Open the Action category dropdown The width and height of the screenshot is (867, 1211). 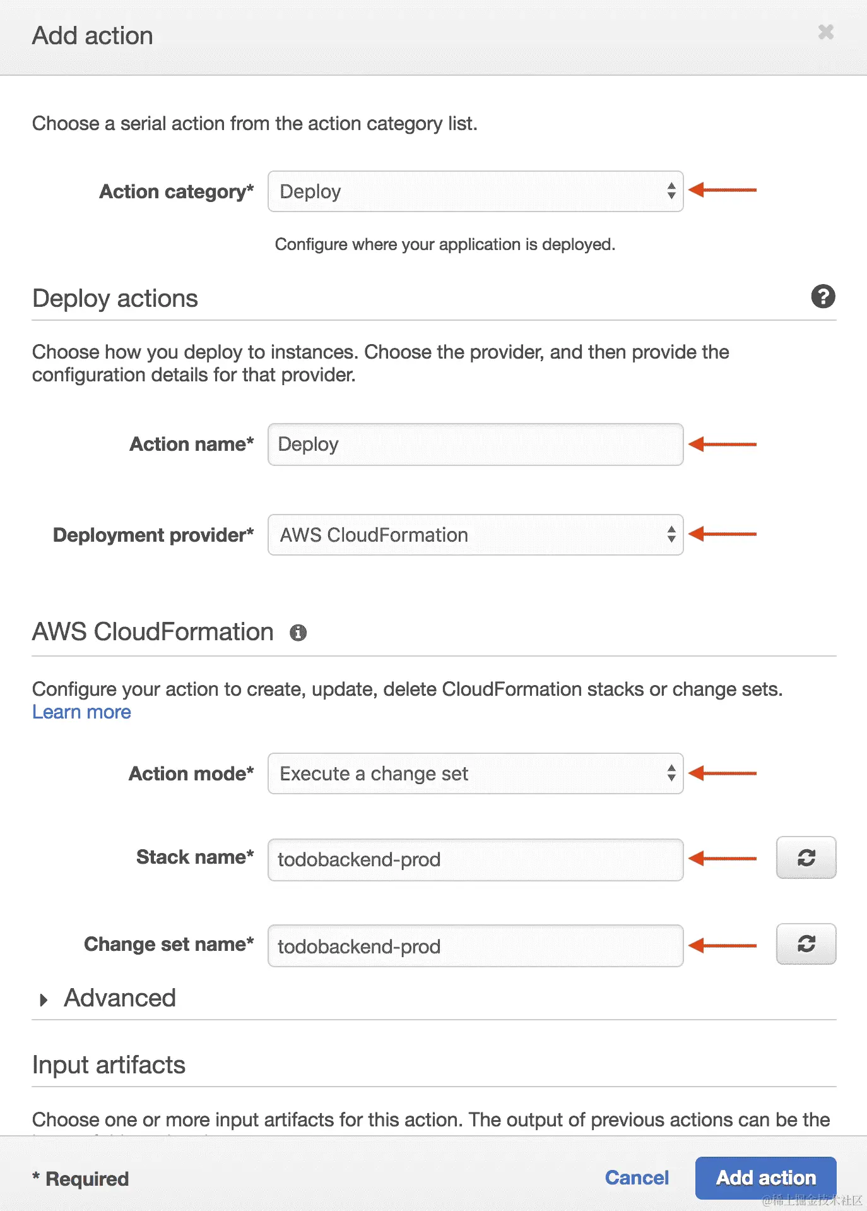475,191
